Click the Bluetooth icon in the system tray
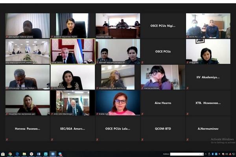The image size is (236, 157). (213, 154)
